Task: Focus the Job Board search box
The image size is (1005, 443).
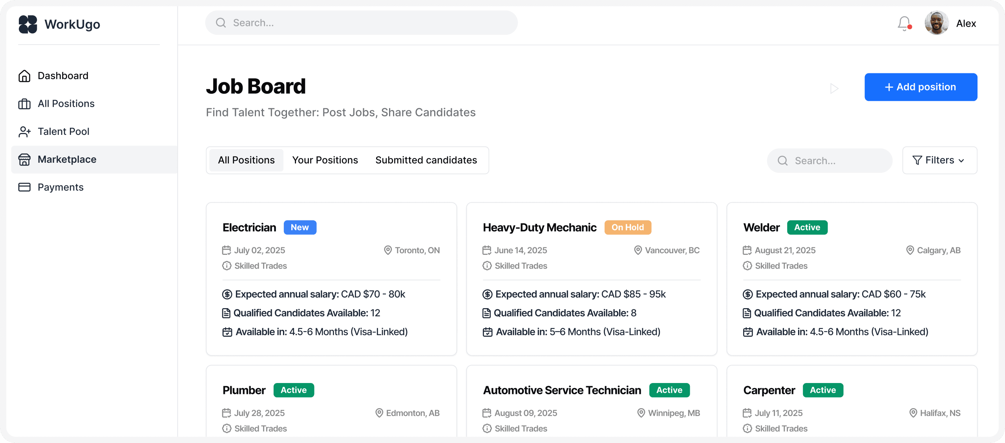Action: (829, 161)
